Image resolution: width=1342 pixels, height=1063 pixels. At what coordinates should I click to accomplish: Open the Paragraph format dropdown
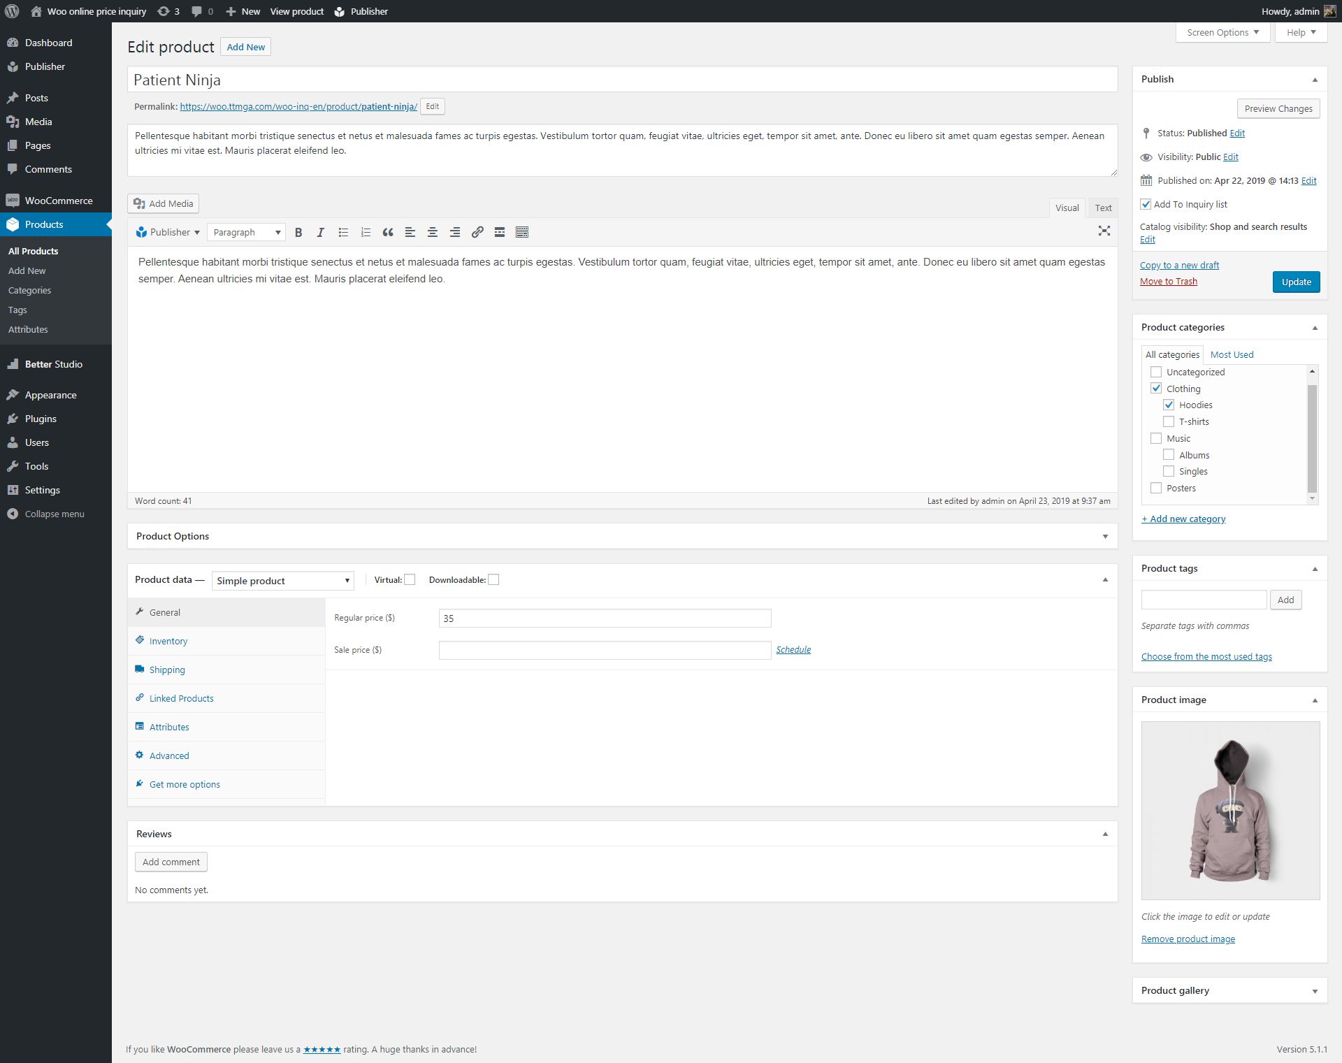pyautogui.click(x=247, y=233)
